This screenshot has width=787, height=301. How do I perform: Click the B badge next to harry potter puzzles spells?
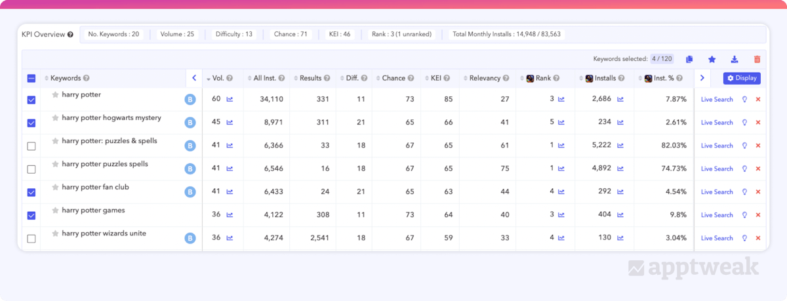(190, 169)
